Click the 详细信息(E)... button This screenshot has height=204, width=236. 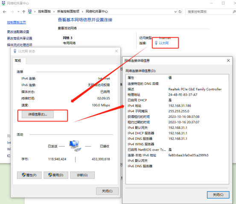38,114
